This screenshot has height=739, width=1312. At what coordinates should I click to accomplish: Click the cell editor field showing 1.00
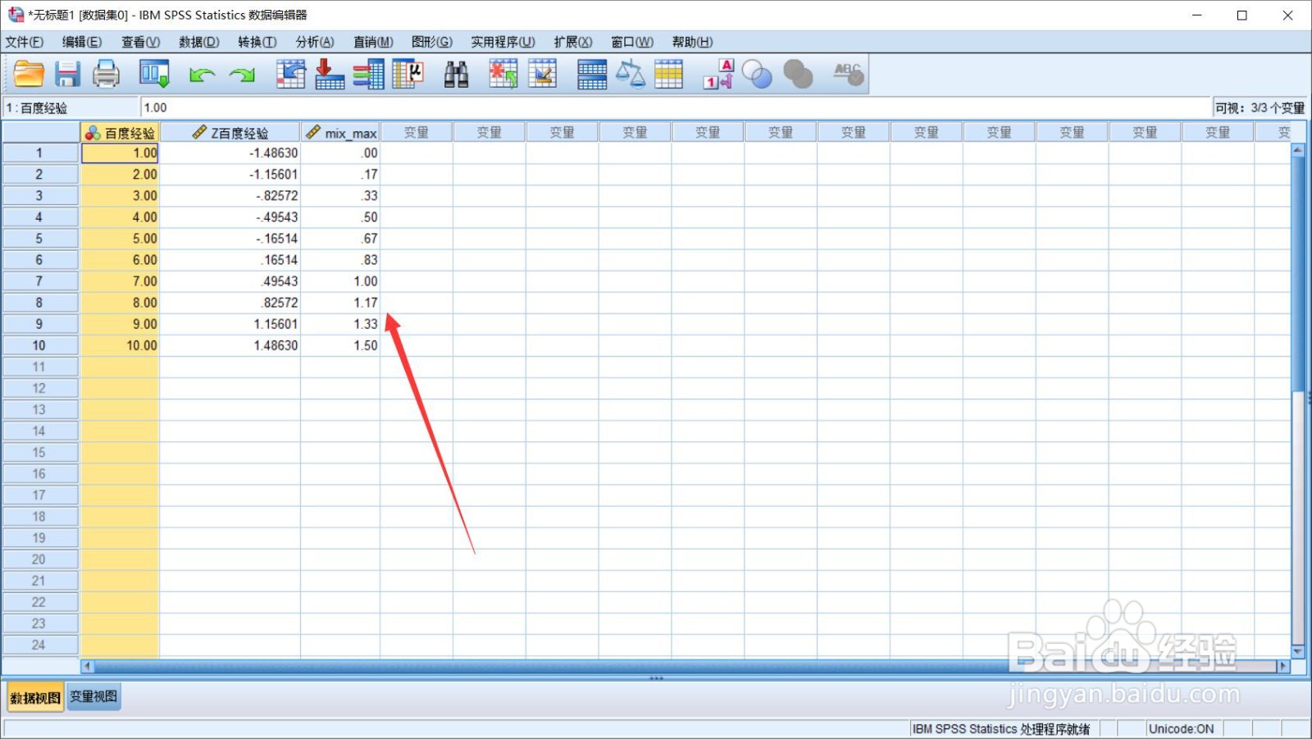[676, 107]
